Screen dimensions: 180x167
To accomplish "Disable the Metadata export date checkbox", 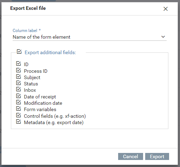I will click(x=19, y=122).
